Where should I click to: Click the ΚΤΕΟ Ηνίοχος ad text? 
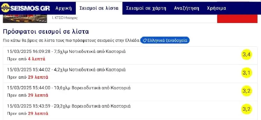click(x=65, y=18)
